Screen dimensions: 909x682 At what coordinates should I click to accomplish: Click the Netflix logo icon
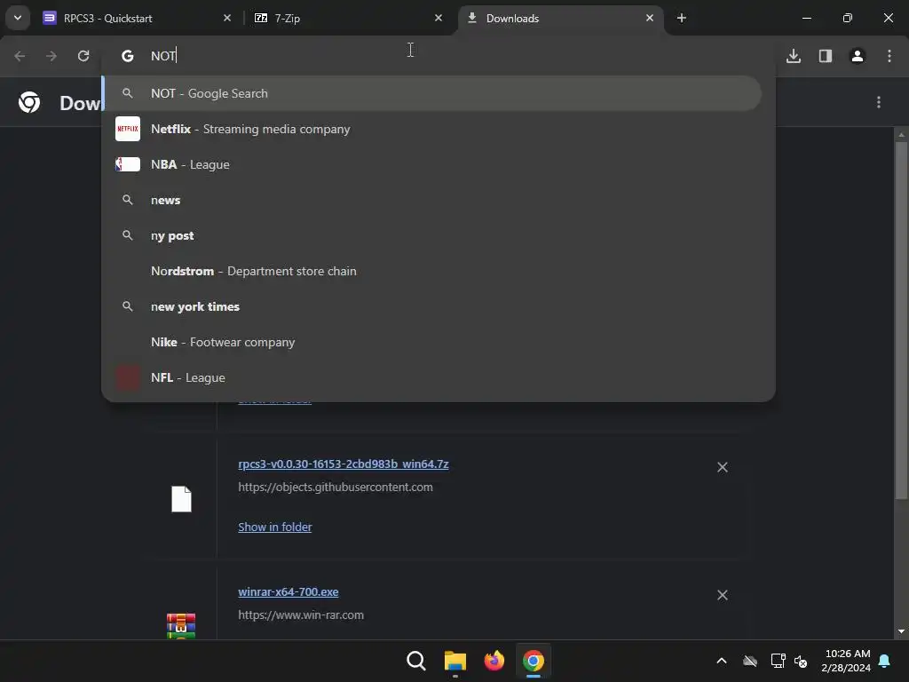(128, 129)
